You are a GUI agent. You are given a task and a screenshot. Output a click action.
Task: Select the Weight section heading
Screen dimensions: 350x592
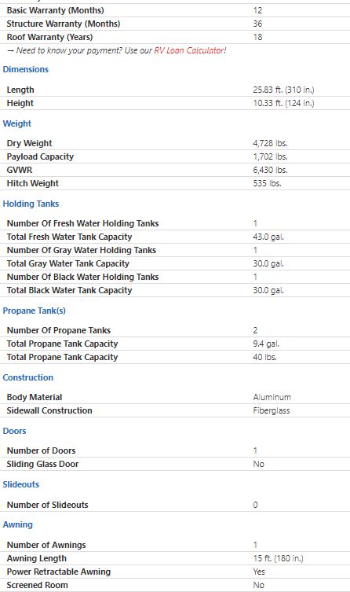tap(17, 123)
